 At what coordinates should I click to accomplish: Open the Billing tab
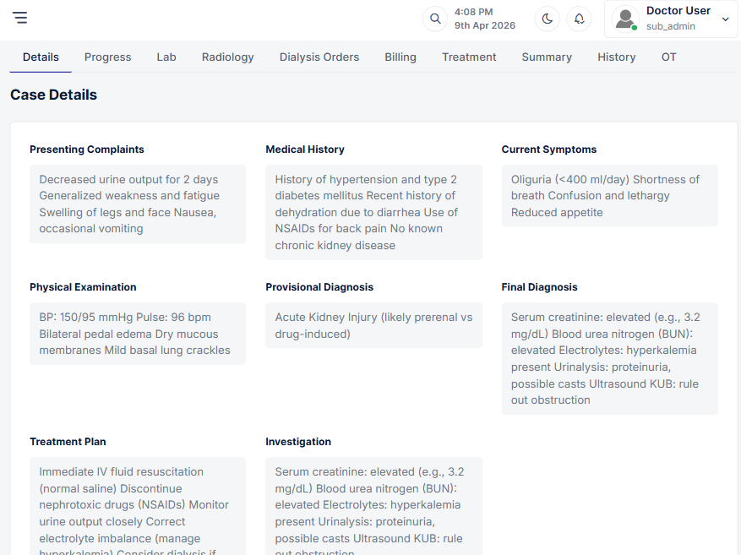coord(400,57)
